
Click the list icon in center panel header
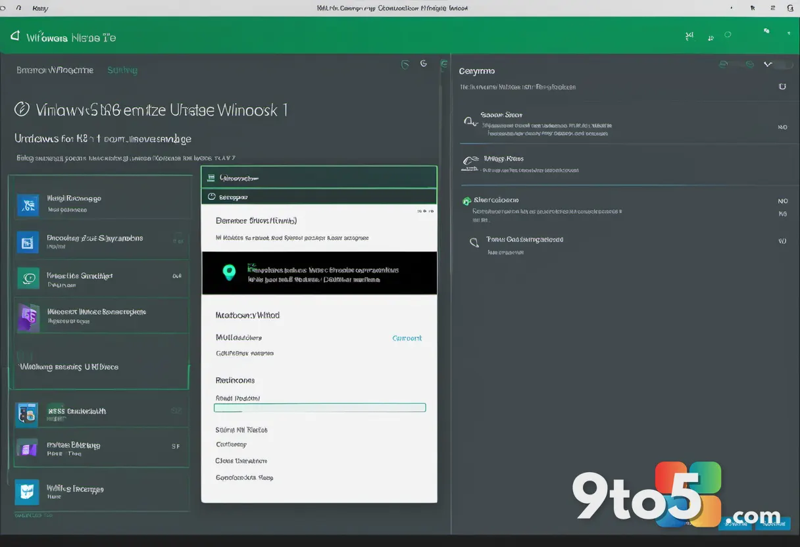[x=211, y=178]
